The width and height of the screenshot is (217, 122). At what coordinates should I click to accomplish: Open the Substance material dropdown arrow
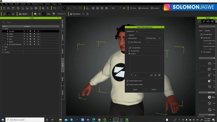28,14
